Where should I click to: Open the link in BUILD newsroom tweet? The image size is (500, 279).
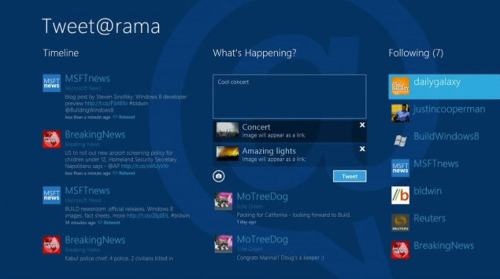coord(147,216)
